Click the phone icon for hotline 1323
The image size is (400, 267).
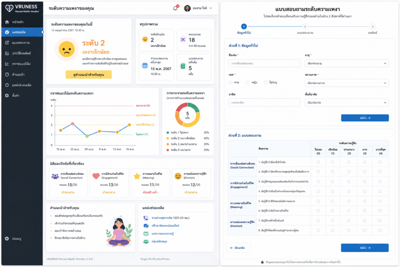(146, 218)
